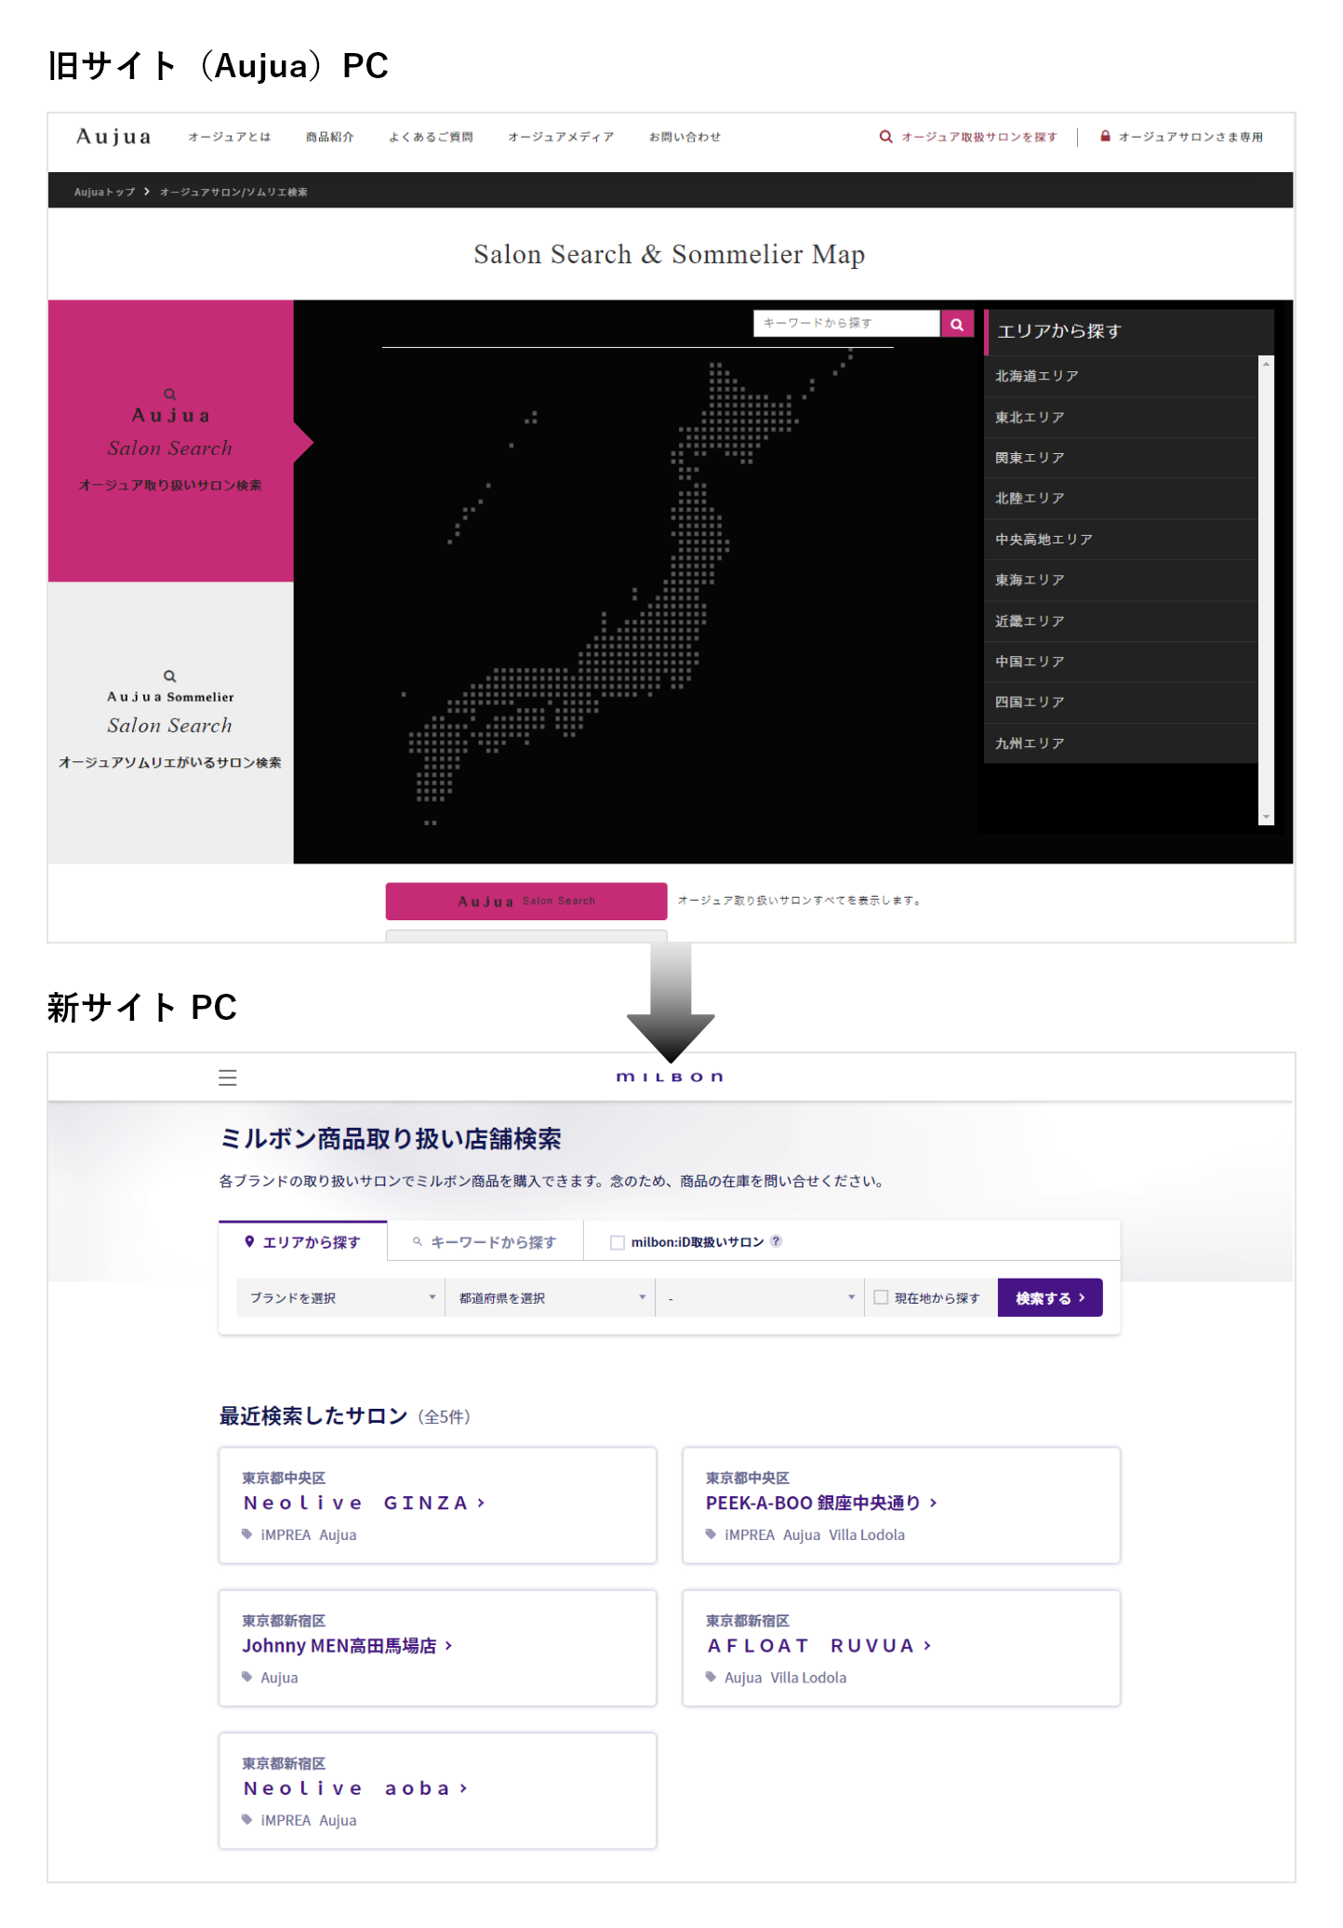The height and width of the screenshot is (1928, 1343).
Task: Click the Aujua logo in top navigation
Action: point(113,137)
